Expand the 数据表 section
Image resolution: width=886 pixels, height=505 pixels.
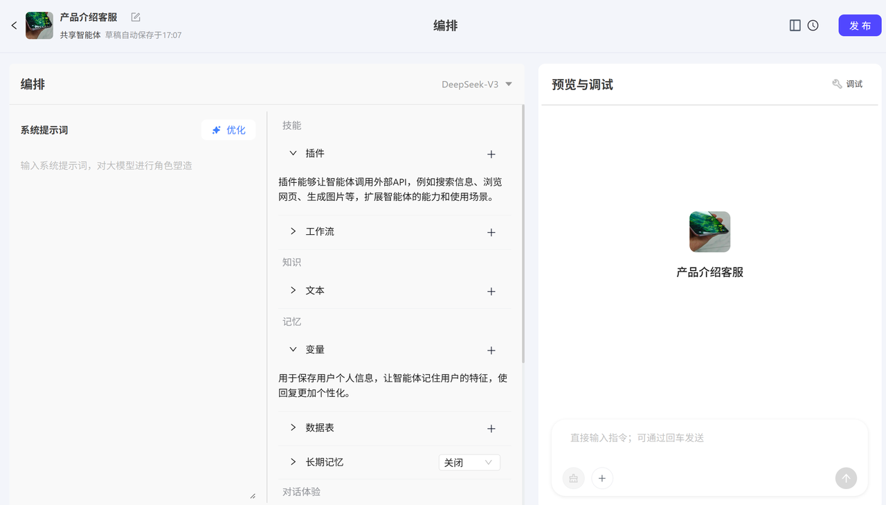tap(293, 427)
